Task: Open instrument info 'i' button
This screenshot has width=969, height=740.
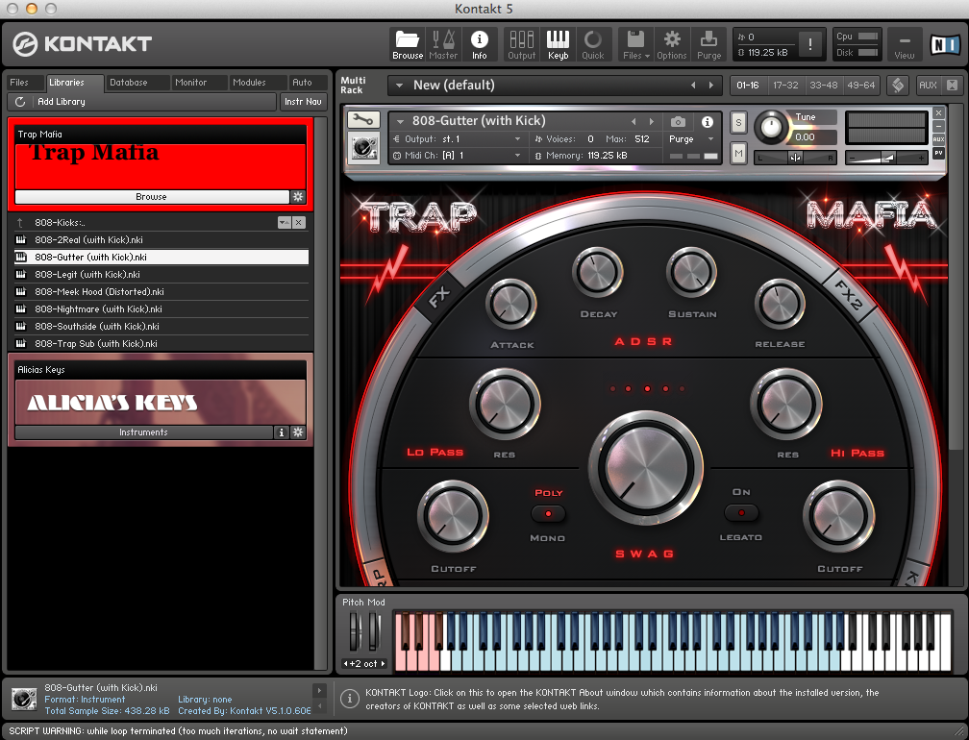Action: (707, 122)
